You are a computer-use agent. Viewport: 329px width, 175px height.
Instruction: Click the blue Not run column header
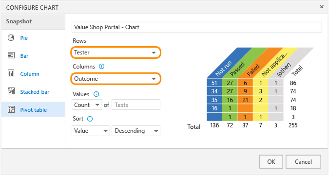tap(230, 63)
